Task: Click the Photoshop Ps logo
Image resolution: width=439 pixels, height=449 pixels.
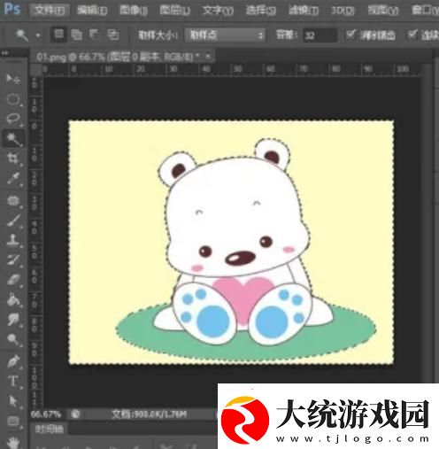Action: [12, 10]
